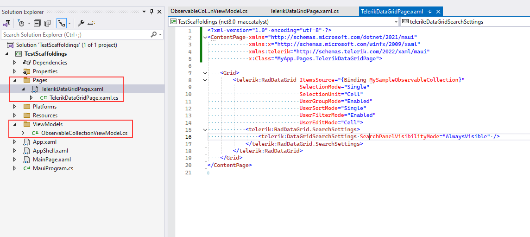
Task: Select the Properties tree item
Action: [45, 71]
